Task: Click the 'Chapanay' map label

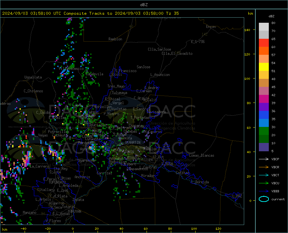Action: pos(136,126)
